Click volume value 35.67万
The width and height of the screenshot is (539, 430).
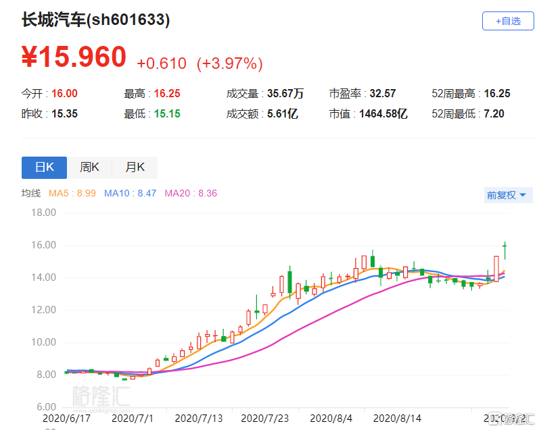point(285,93)
